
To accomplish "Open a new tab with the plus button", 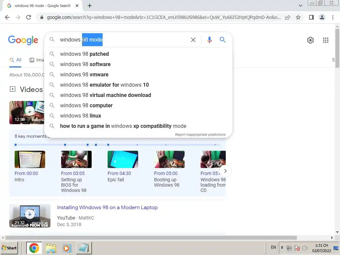I will [90, 6].
